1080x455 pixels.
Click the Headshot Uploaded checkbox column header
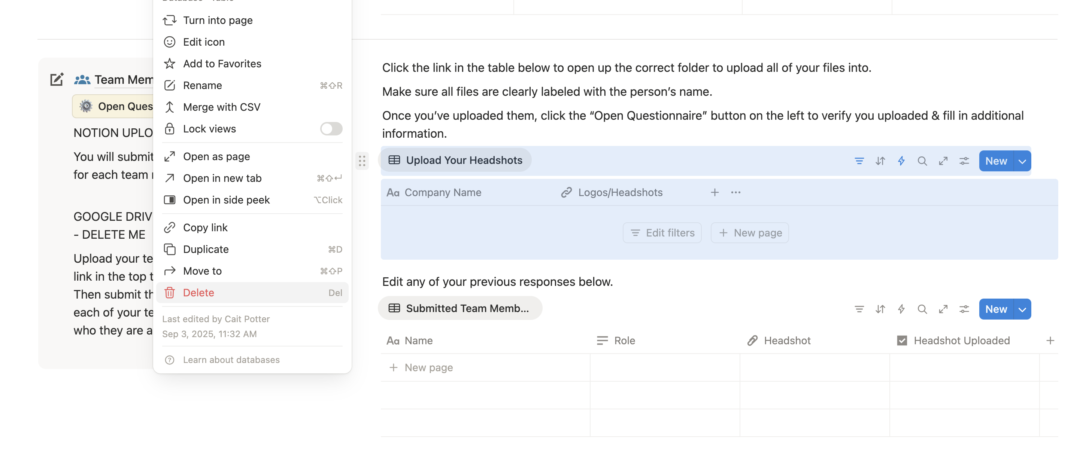coord(961,341)
